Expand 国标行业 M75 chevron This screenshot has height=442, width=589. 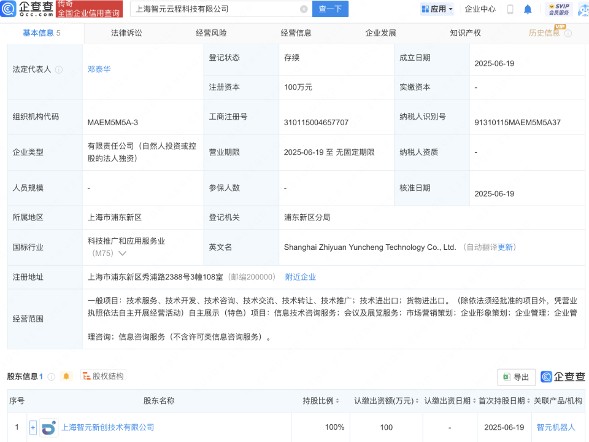(123, 254)
